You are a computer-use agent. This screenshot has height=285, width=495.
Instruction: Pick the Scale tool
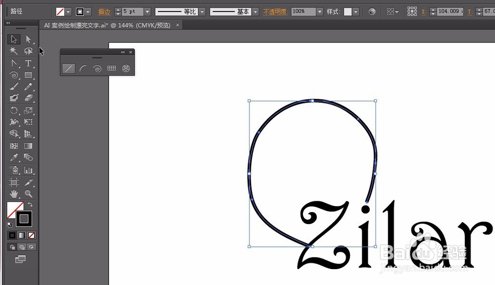[x=28, y=110]
